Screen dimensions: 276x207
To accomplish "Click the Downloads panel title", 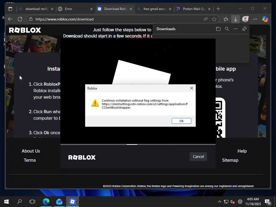I will 166,29.
